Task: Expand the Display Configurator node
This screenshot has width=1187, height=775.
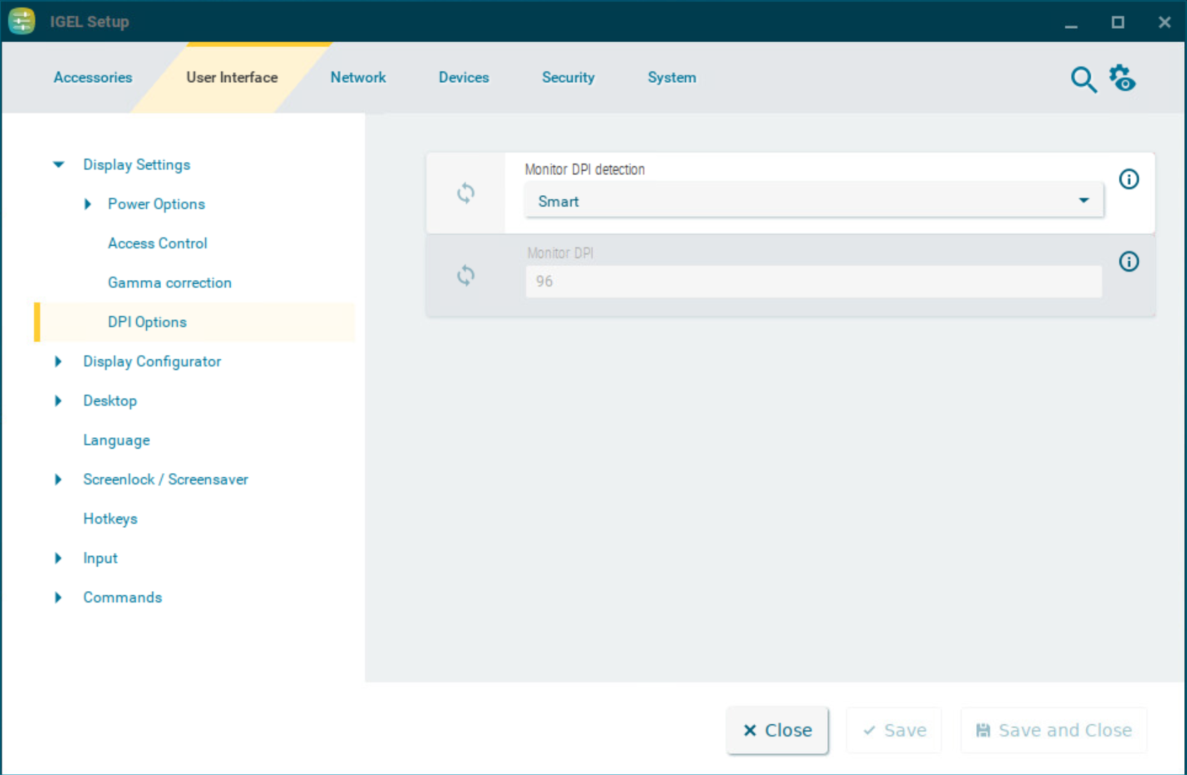Action: [58, 362]
